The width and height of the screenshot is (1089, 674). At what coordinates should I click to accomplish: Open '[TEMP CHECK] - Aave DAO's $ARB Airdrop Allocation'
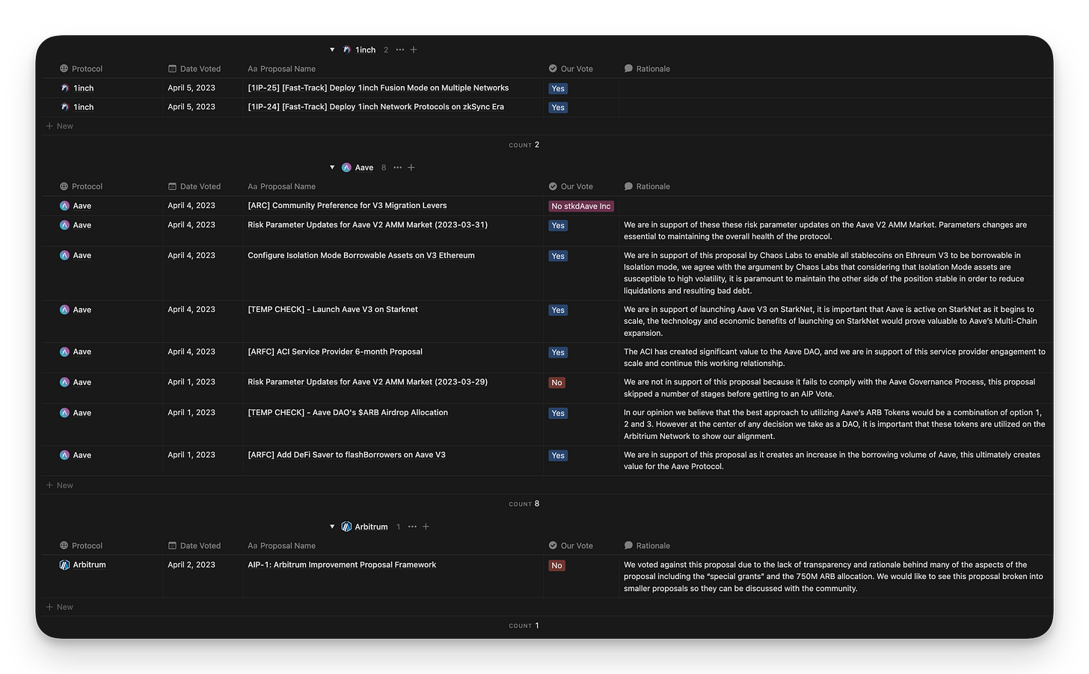348,413
